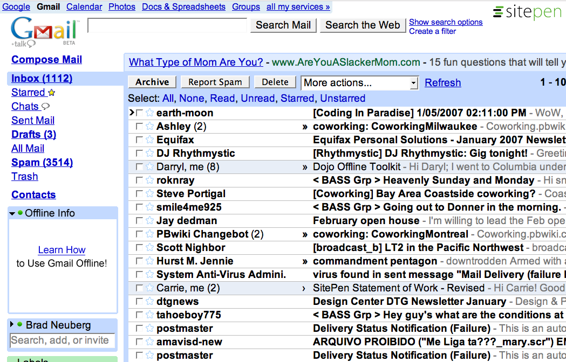Click Learn How link for offline
566x362 pixels.
[x=62, y=250]
